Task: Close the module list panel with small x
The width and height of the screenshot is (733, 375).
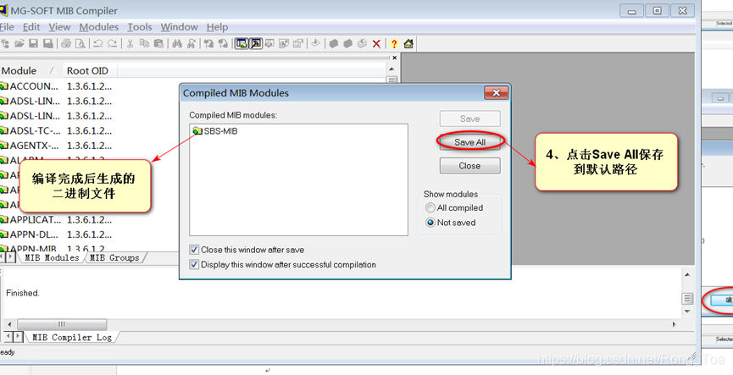Action: point(395,58)
